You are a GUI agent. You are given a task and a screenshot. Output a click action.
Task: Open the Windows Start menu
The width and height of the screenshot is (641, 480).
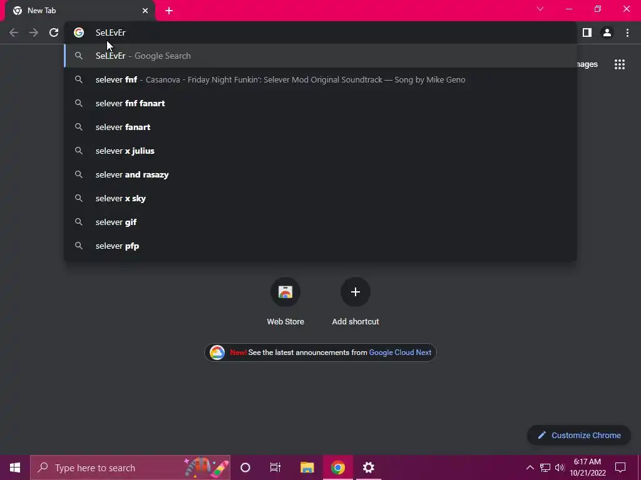(x=15, y=467)
